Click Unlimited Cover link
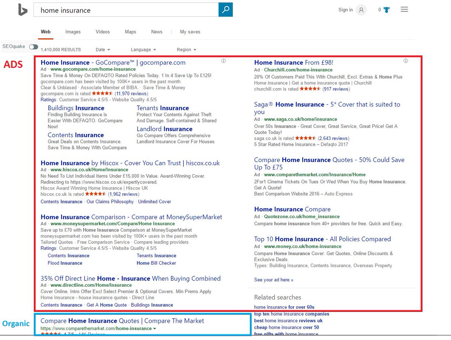 click(x=154, y=202)
